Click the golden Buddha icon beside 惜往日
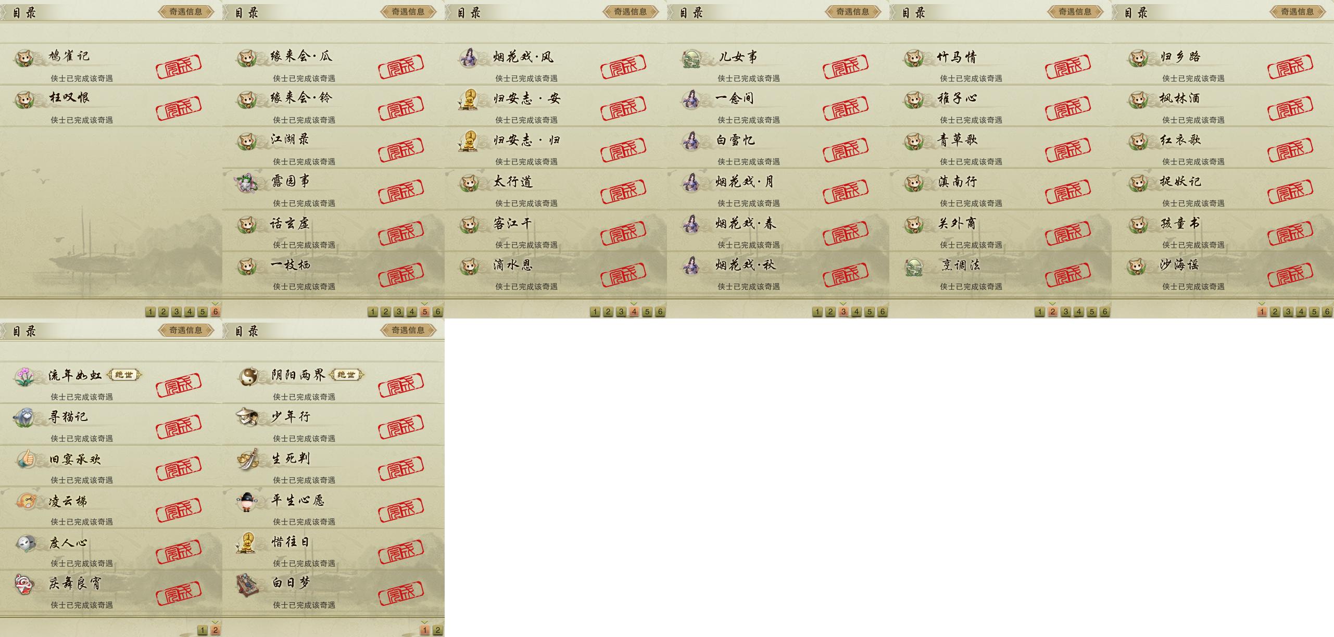 (245, 542)
